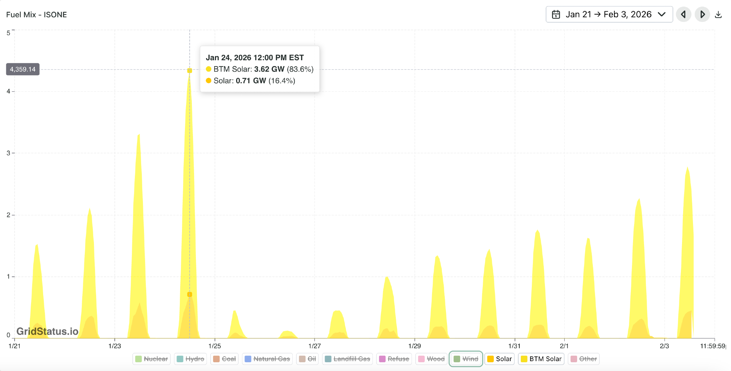731x371 pixels.
Task: Toggle Landfill Gas legend entry
Action: (347, 359)
